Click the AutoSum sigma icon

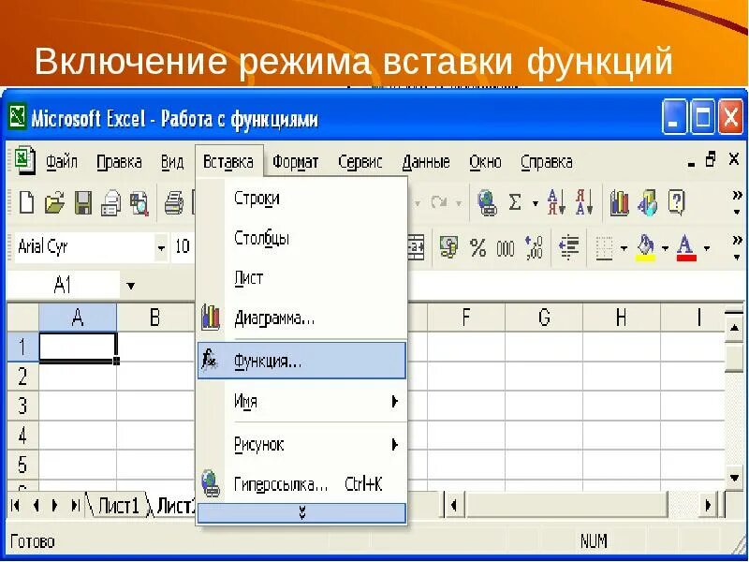(x=515, y=202)
